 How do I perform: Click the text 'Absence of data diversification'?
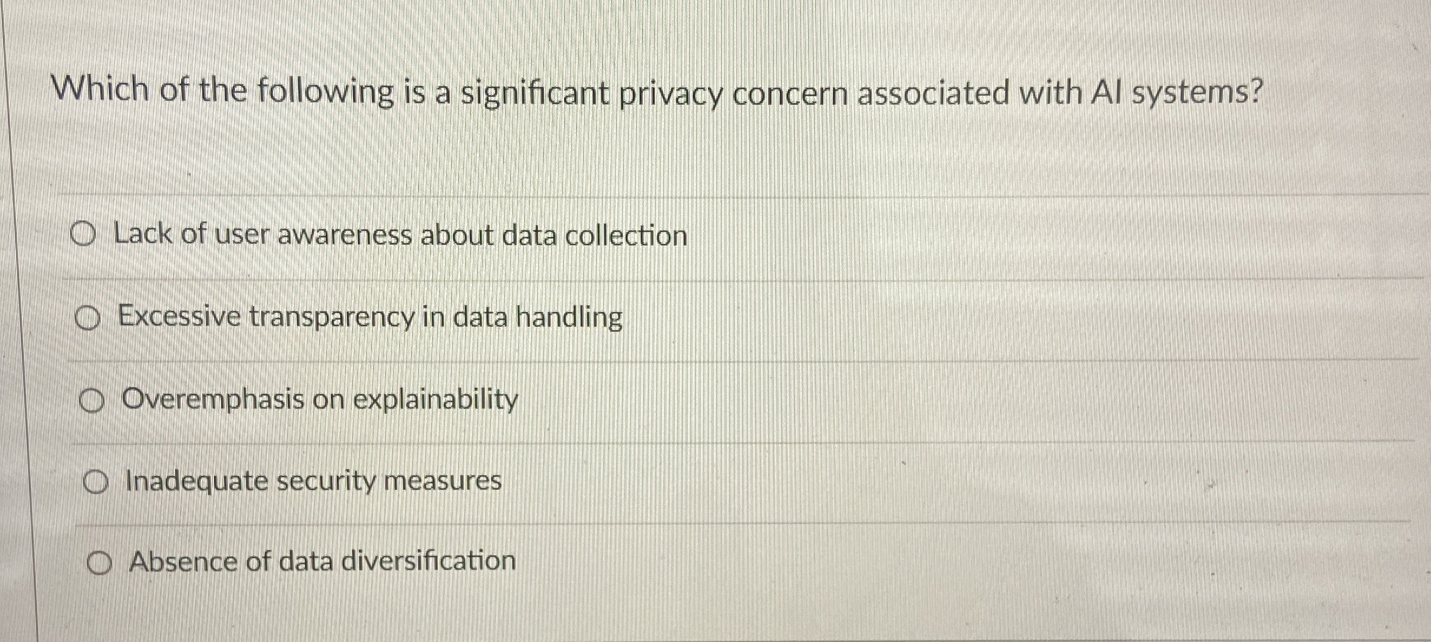[x=323, y=562]
